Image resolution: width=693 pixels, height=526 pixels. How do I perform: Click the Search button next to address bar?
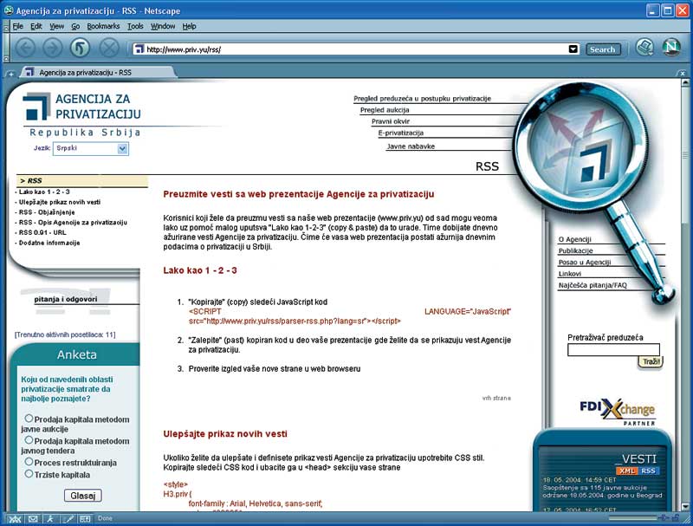coord(603,49)
